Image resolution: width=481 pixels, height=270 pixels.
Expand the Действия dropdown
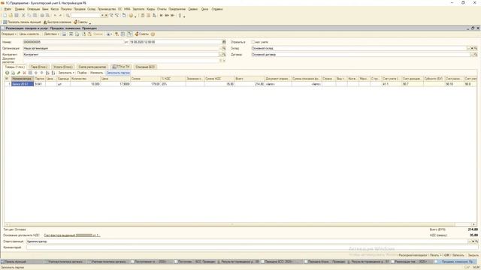coord(52,34)
